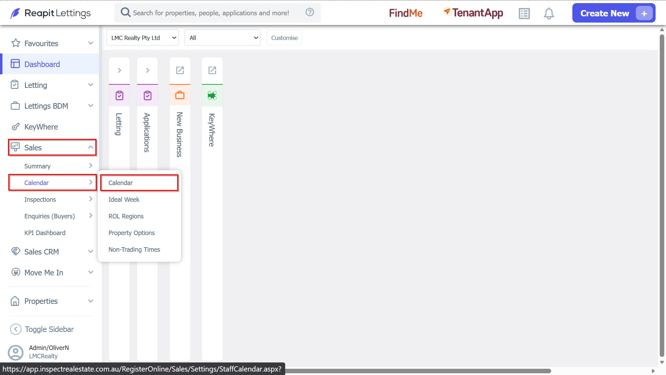Expand the Applications dashboard panel chevron
Screen dimensions: 666x375
click(147, 70)
